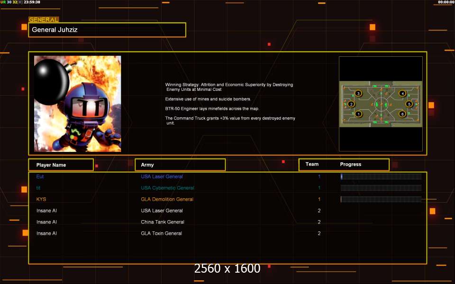Click start position 5 marker on map
The image size is (455, 284).
(x=409, y=104)
